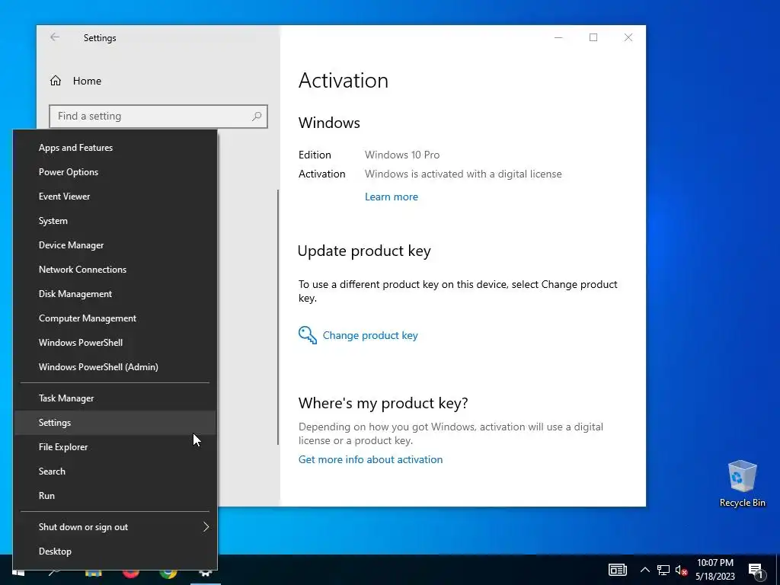The height and width of the screenshot is (585, 780).
Task: Click the Windows 10 Pro edition text
Action: point(402,155)
